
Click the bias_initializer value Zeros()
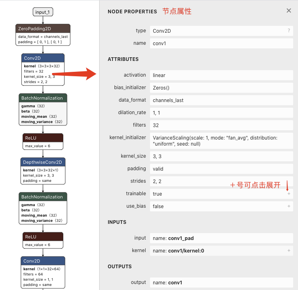point(221,88)
